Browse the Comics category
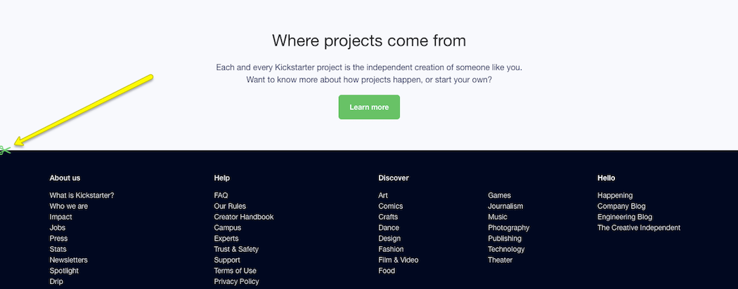The image size is (738, 289). pyautogui.click(x=391, y=206)
